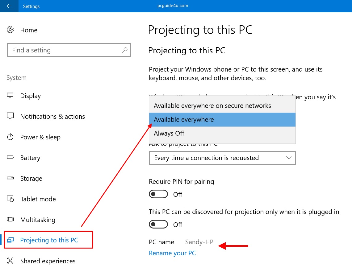
Task: Click the Home gear icon
Action: (x=10, y=30)
